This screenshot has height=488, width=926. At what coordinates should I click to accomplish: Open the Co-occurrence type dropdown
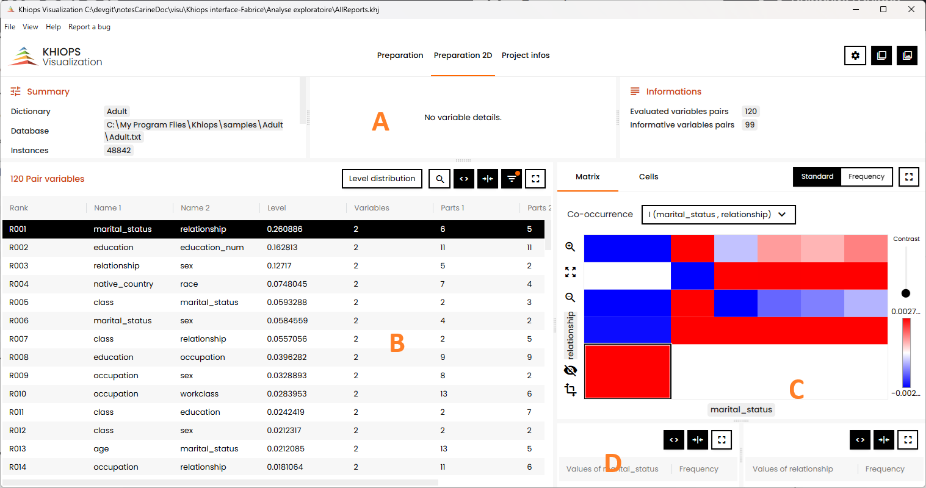click(x=718, y=215)
